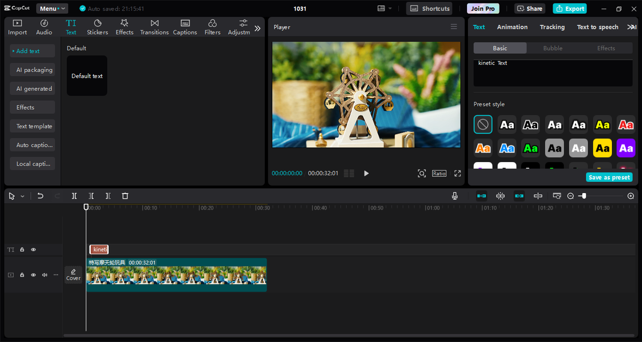Select the Bubble sub-tab
This screenshot has height=342, width=642.
pos(553,48)
